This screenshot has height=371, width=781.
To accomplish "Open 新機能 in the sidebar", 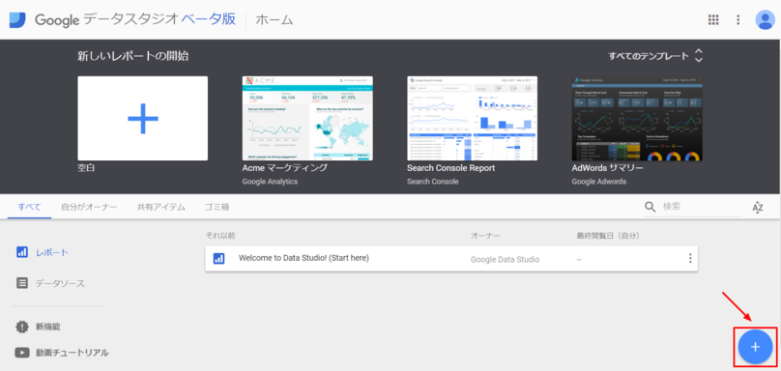I will coord(48,327).
